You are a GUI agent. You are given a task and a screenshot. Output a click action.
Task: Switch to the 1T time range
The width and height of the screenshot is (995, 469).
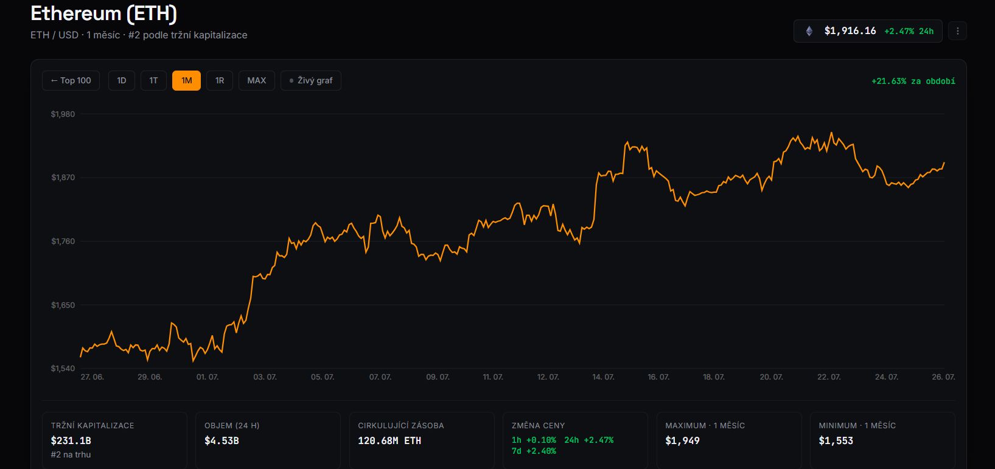click(153, 80)
